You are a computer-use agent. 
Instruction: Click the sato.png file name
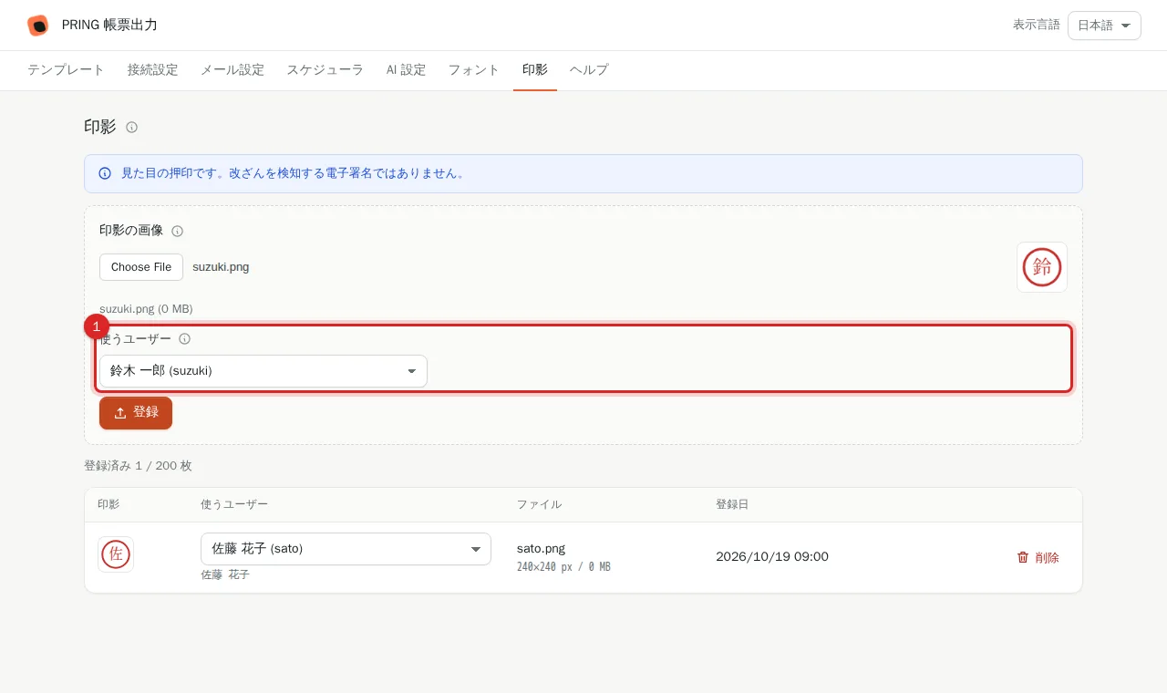tap(541, 548)
